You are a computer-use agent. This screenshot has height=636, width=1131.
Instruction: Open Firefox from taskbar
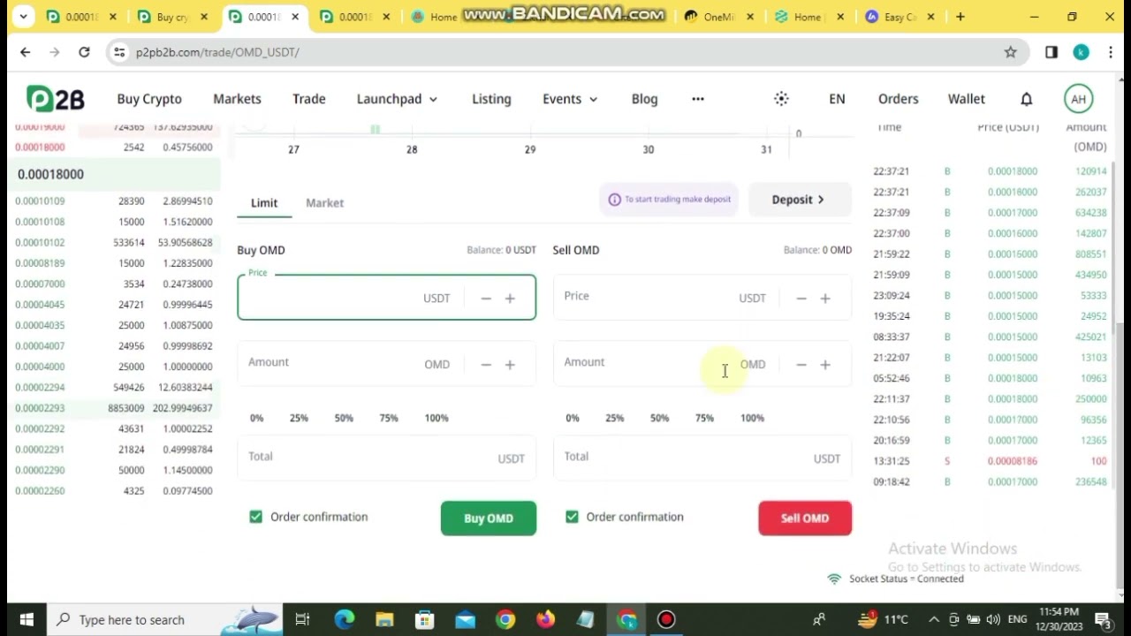point(545,619)
